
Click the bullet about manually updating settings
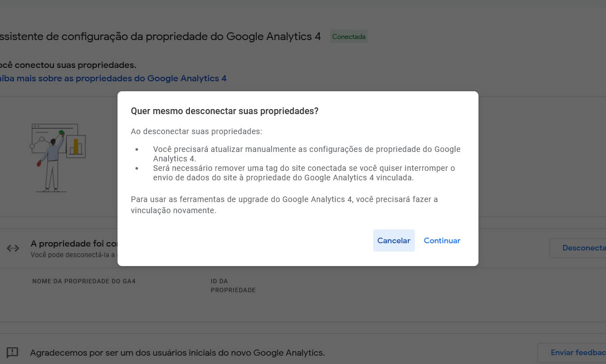click(x=306, y=154)
